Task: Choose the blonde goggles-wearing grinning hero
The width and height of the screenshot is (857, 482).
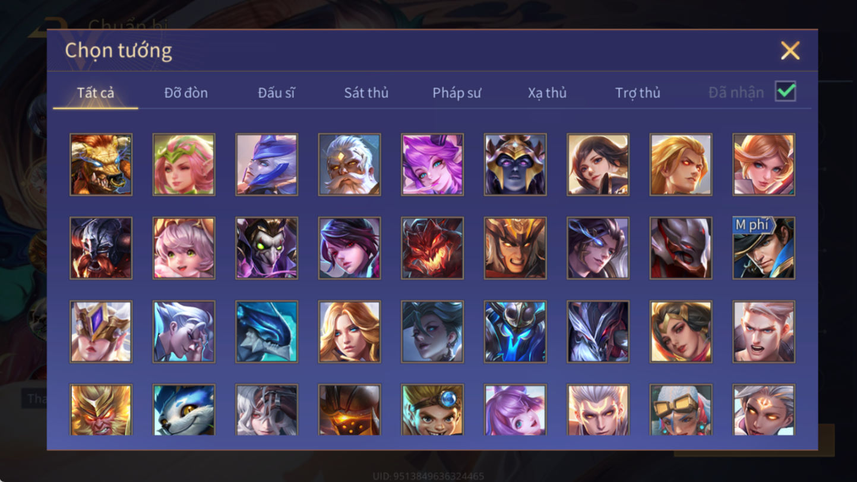Action: [432, 410]
